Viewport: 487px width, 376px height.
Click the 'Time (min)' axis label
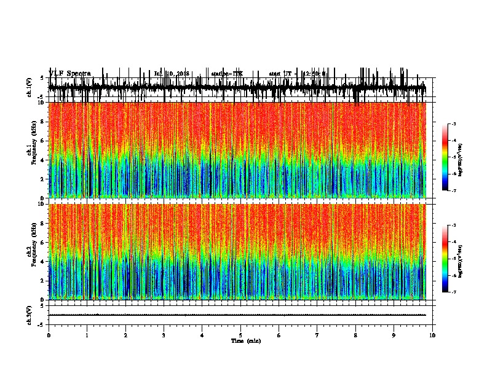246,341
